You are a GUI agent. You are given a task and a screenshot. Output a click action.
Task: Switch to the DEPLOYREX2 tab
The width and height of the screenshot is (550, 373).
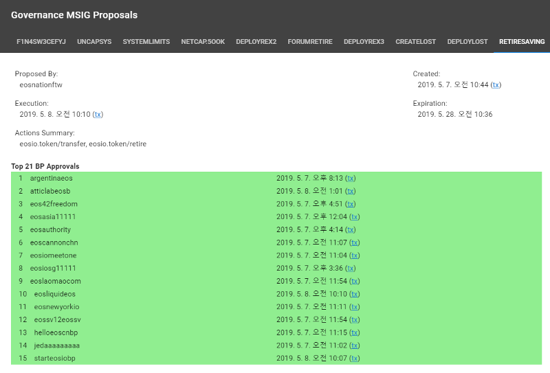click(256, 42)
